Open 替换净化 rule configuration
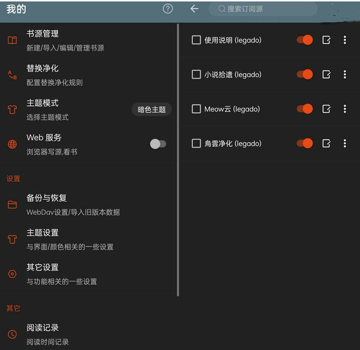The image size is (360, 350). point(88,75)
